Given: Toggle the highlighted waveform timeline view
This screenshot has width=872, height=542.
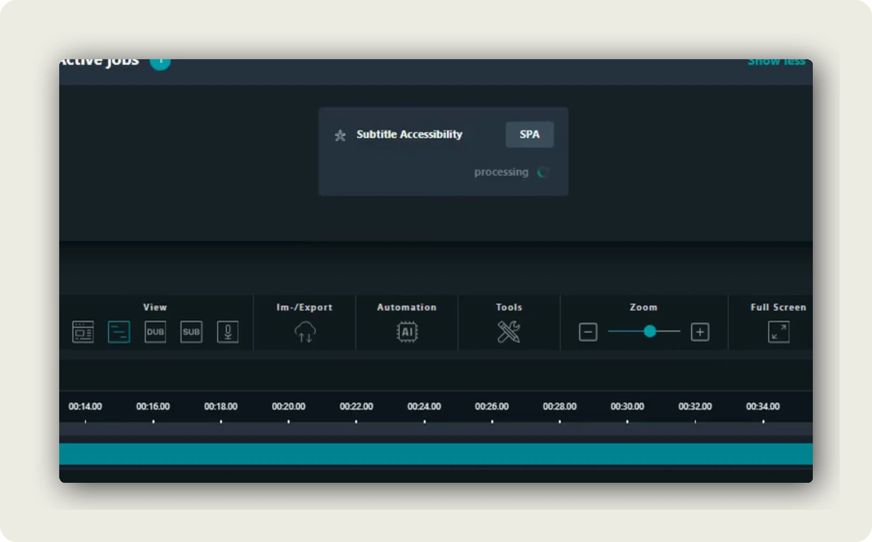Looking at the screenshot, I should (119, 332).
